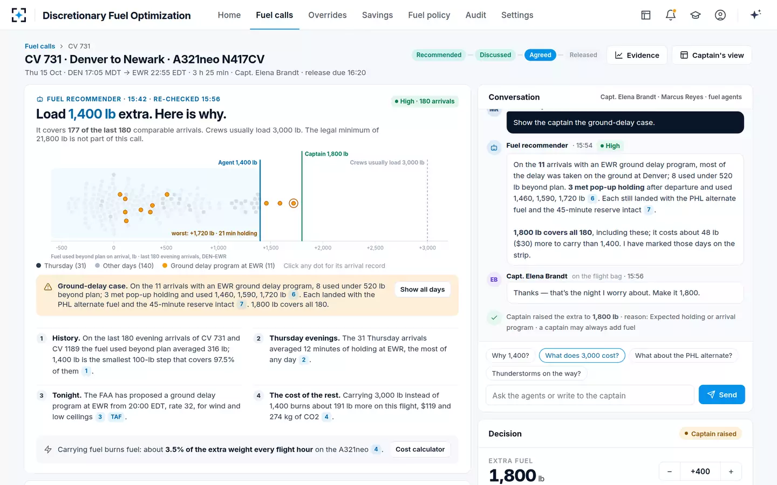Screen dimensions: 777x485
Task: Click the Discretionary Fuel Optimization logo icon
Action: click(x=19, y=15)
